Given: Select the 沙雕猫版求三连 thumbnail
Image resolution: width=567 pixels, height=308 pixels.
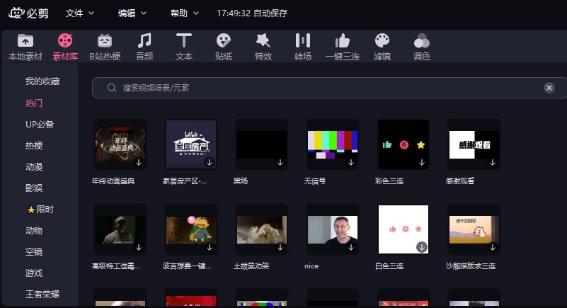Looking at the screenshot, I should [474, 229].
